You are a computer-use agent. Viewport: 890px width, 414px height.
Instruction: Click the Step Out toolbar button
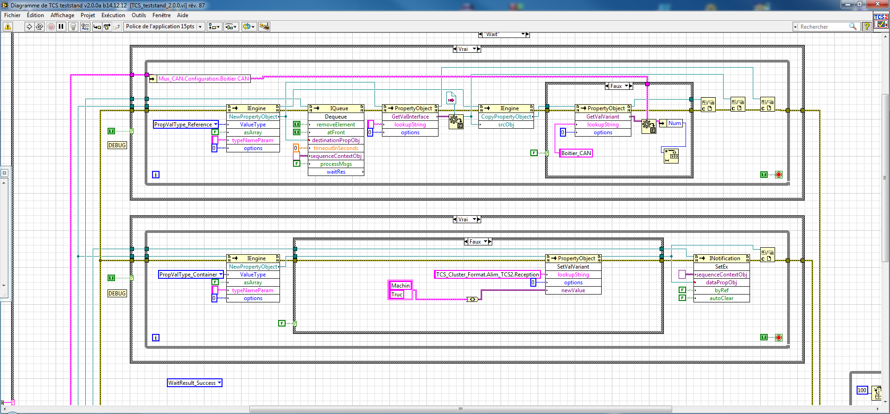116,26
